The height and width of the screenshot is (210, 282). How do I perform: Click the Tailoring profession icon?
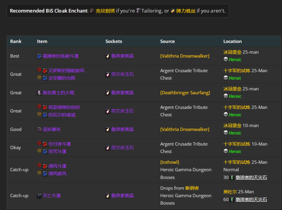click(138, 11)
